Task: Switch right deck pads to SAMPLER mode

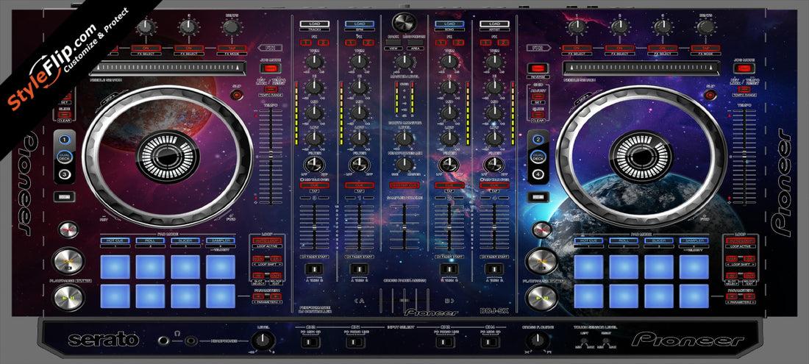Action: tap(694, 240)
